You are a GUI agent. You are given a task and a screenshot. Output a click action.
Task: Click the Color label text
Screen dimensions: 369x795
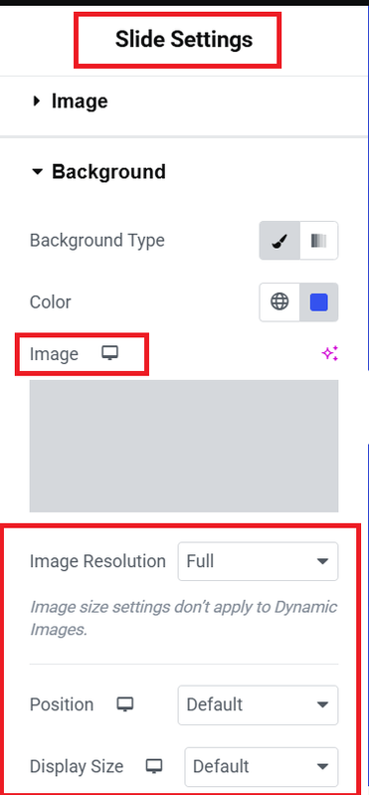50,302
